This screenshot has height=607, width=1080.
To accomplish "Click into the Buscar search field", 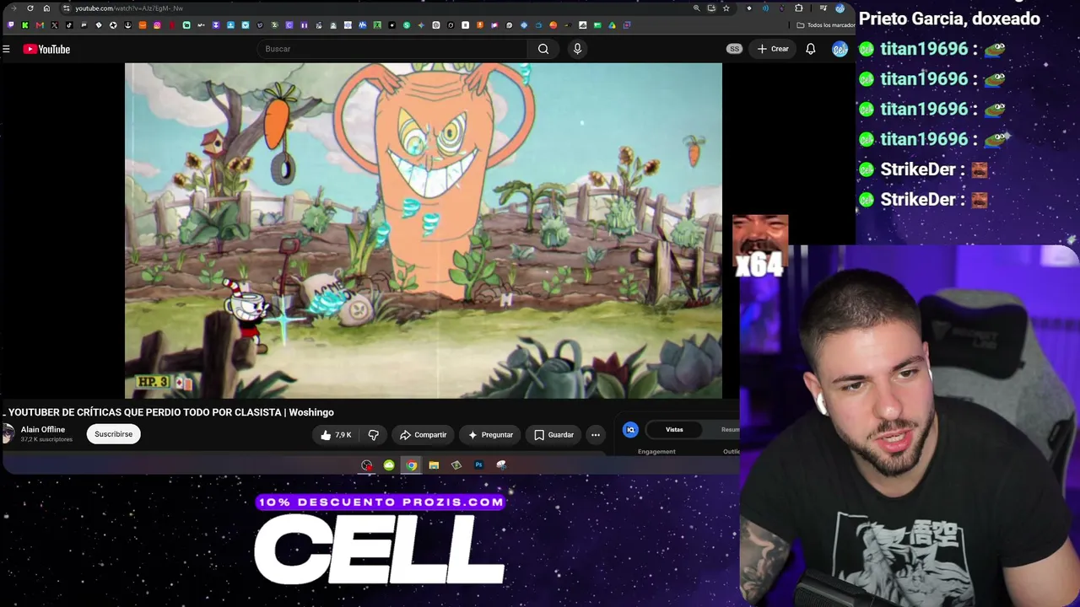I will 392,49.
